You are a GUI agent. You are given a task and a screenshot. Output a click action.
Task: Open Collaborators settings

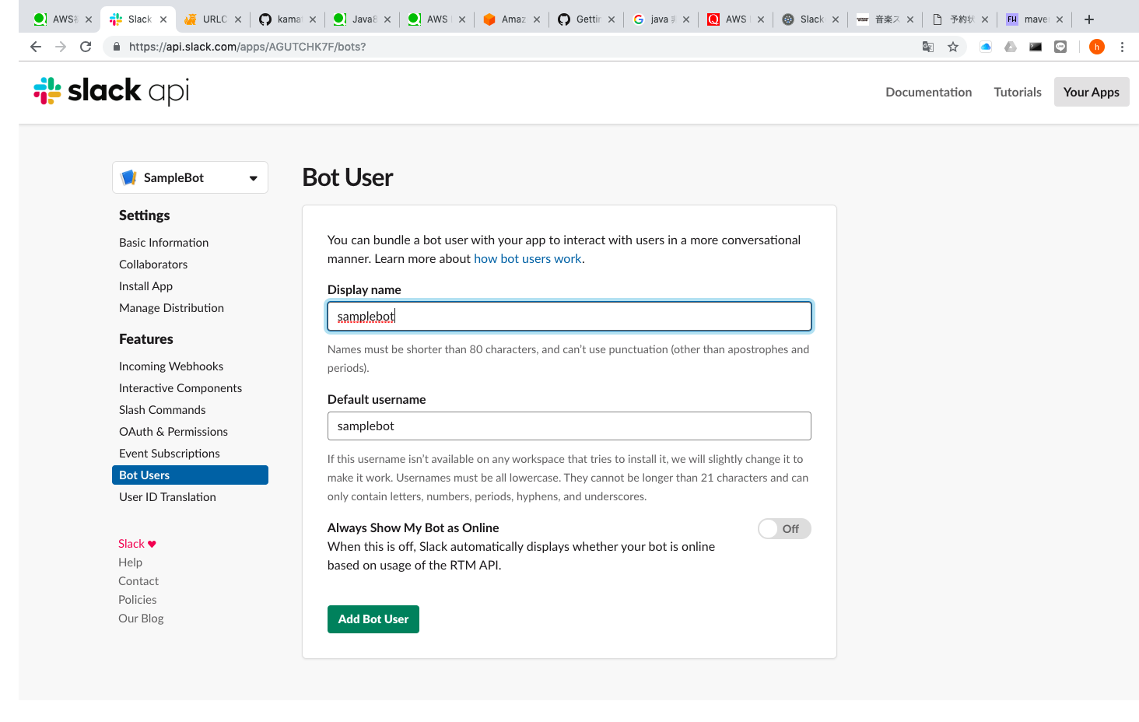point(153,265)
